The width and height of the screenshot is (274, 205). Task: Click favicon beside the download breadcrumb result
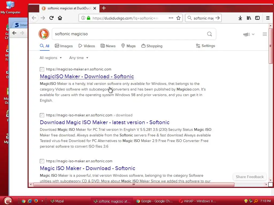pyautogui.click(x=42, y=115)
